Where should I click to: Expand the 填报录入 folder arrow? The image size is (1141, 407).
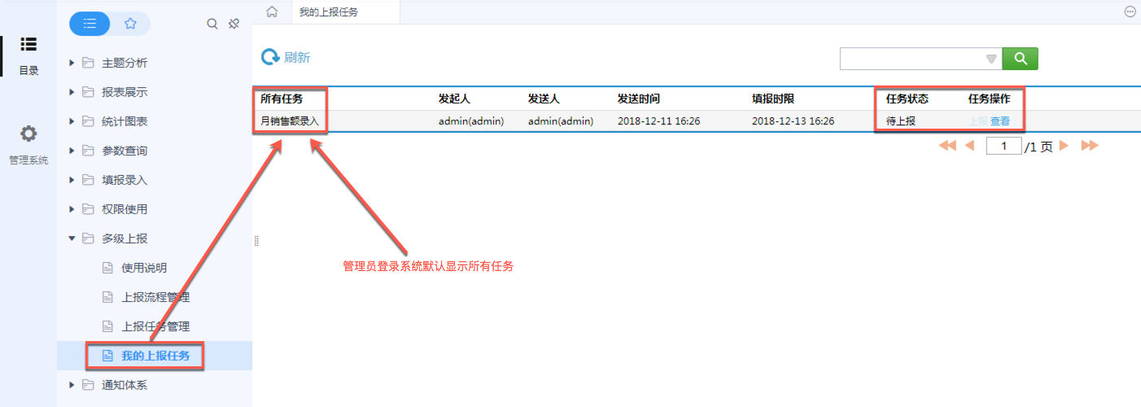tap(72, 180)
